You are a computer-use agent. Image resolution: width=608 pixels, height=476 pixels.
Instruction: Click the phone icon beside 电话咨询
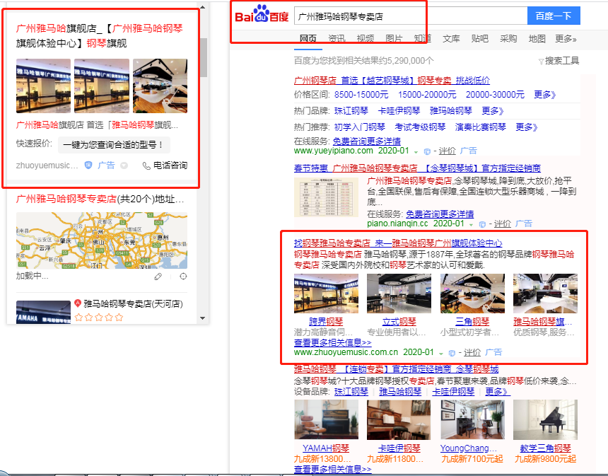pyautogui.click(x=146, y=166)
